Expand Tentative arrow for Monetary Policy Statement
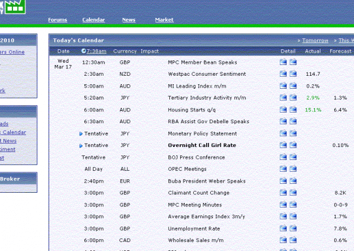The height and width of the screenshot is (251, 354). tap(81, 134)
